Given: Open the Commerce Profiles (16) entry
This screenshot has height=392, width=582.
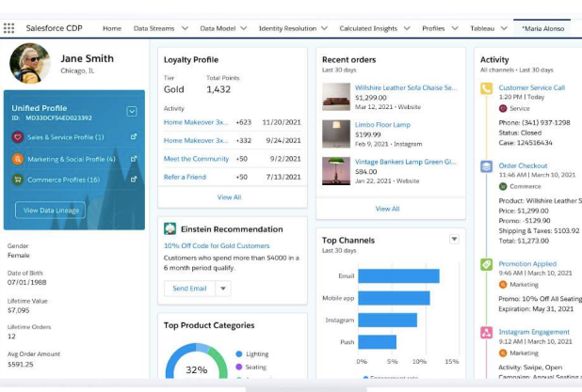Looking at the screenshot, I should click(x=64, y=180).
